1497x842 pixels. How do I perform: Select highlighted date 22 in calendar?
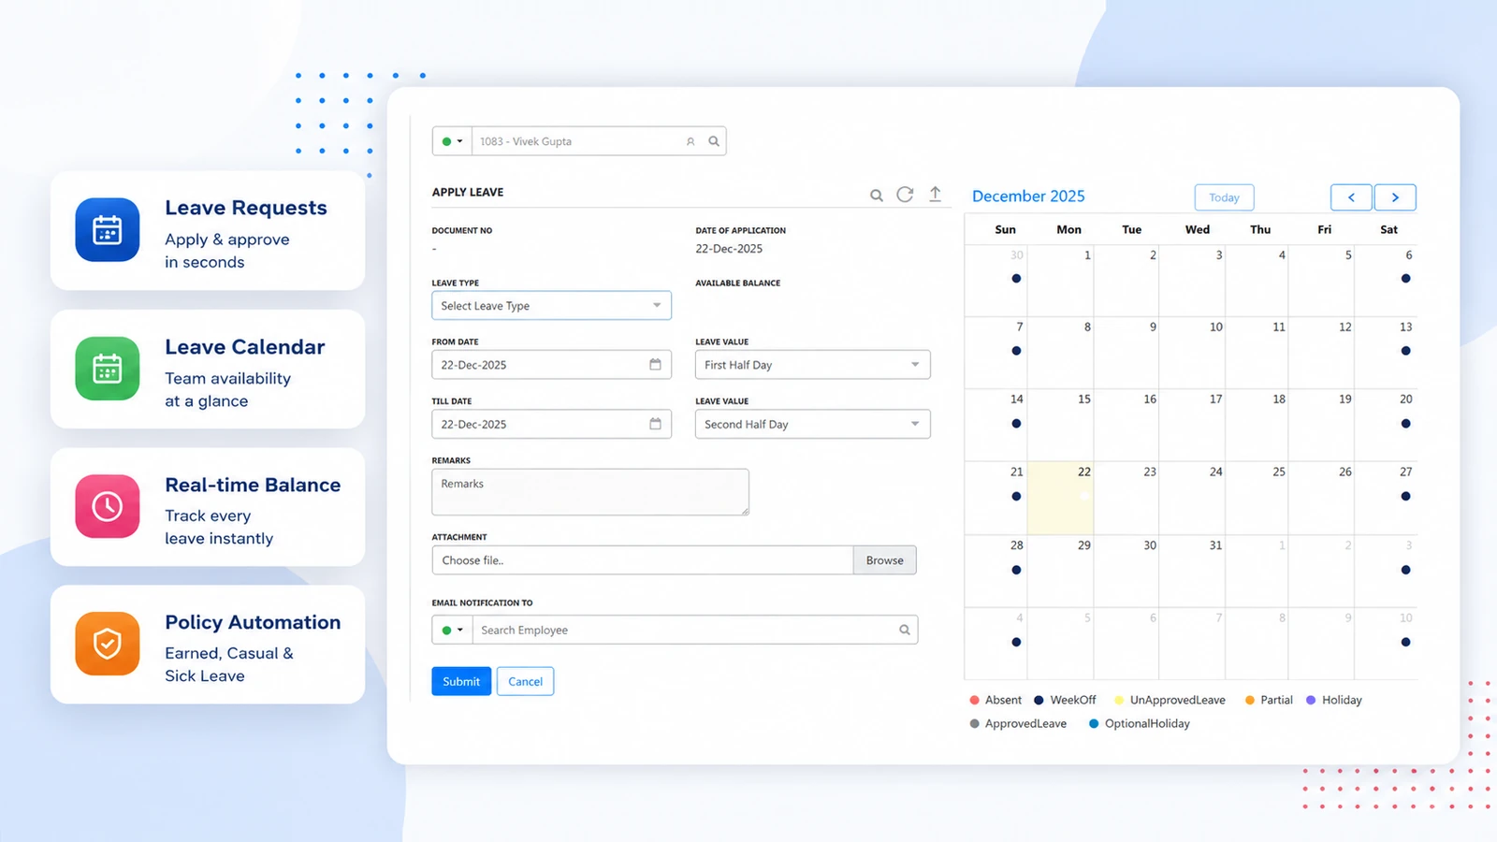(x=1060, y=498)
